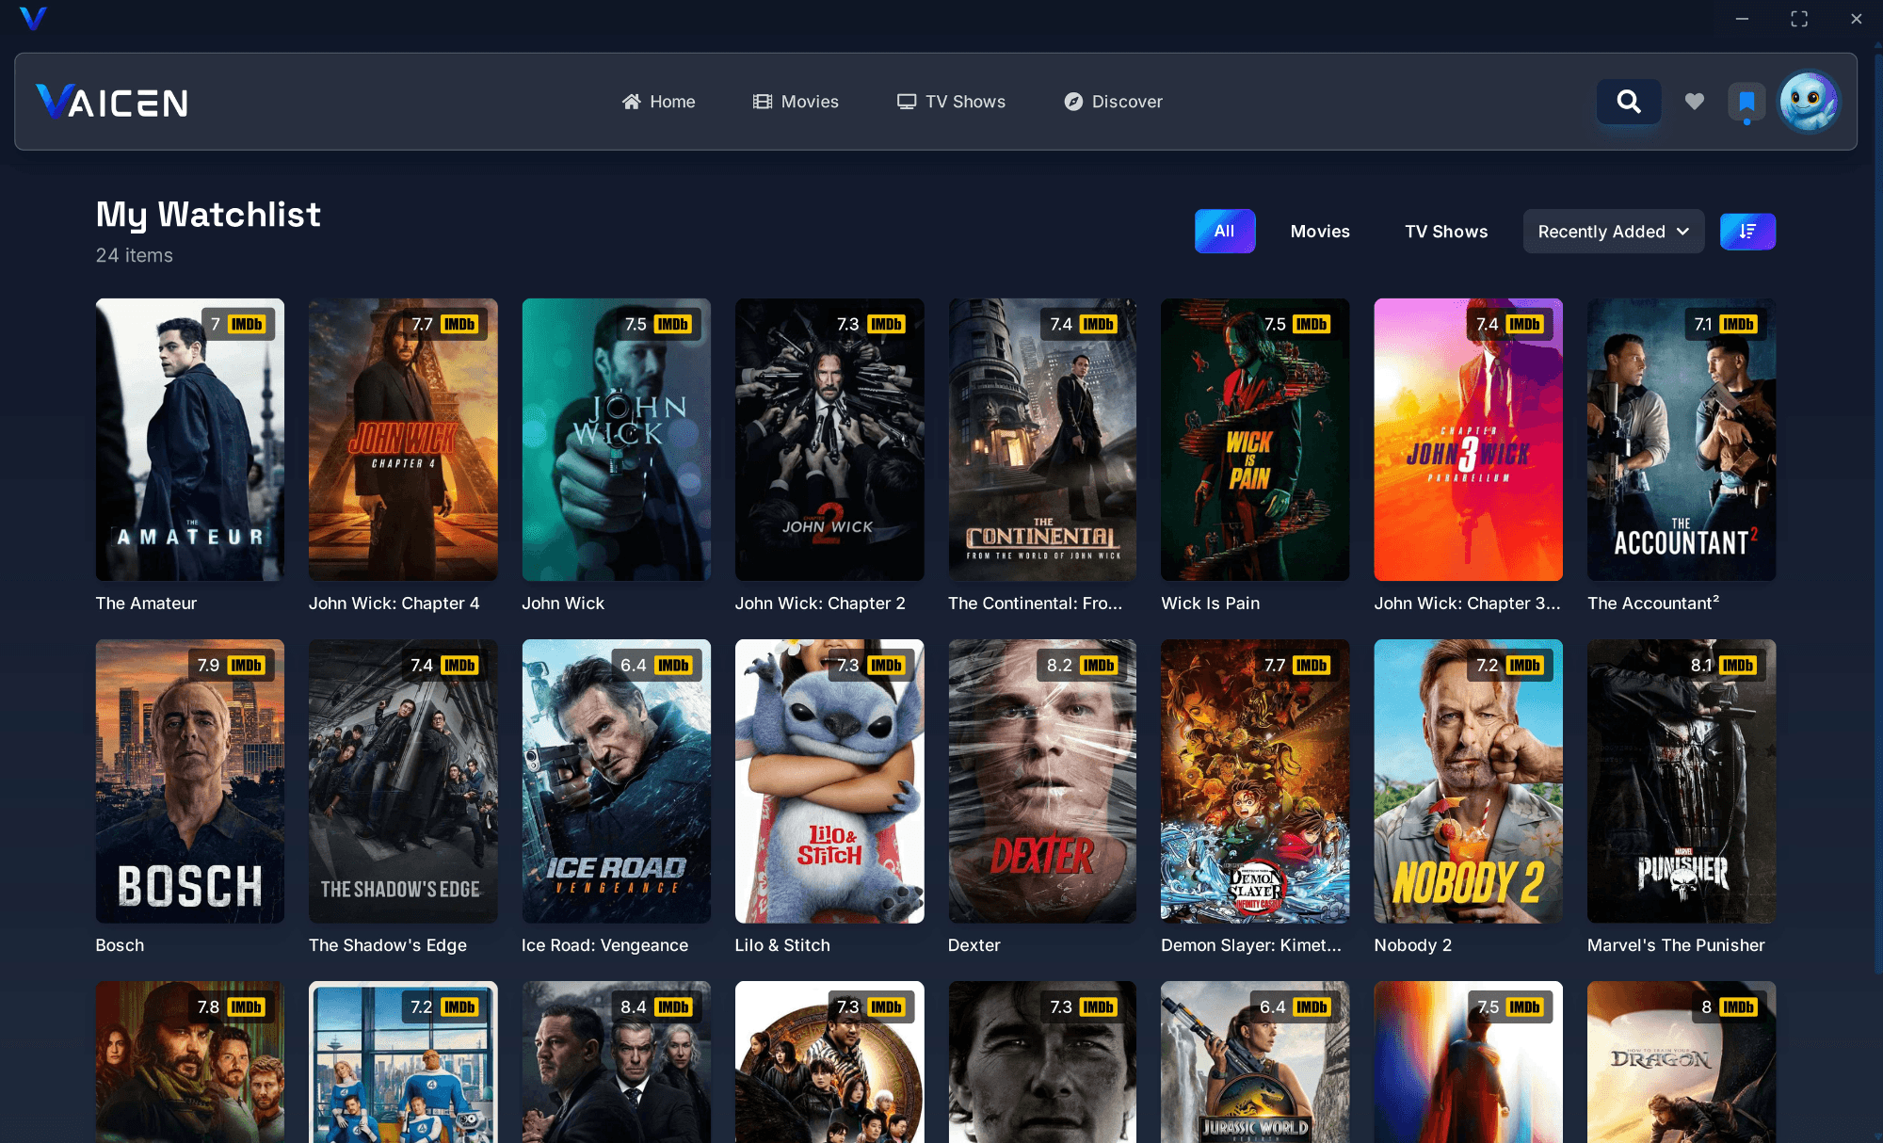Click the sort order icon button
The height and width of the screenshot is (1143, 1883).
point(1747,231)
